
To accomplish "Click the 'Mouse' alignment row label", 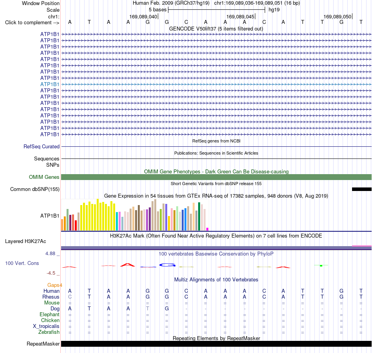I will (x=52, y=303).
